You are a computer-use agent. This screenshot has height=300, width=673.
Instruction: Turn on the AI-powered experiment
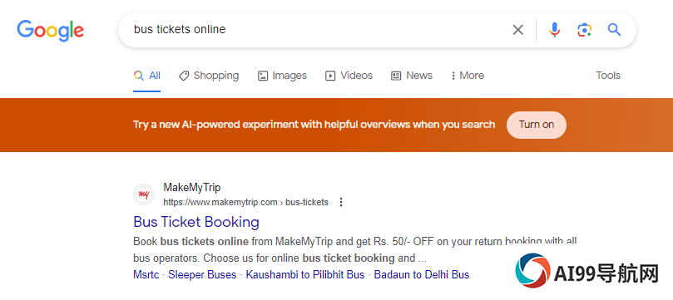point(536,125)
